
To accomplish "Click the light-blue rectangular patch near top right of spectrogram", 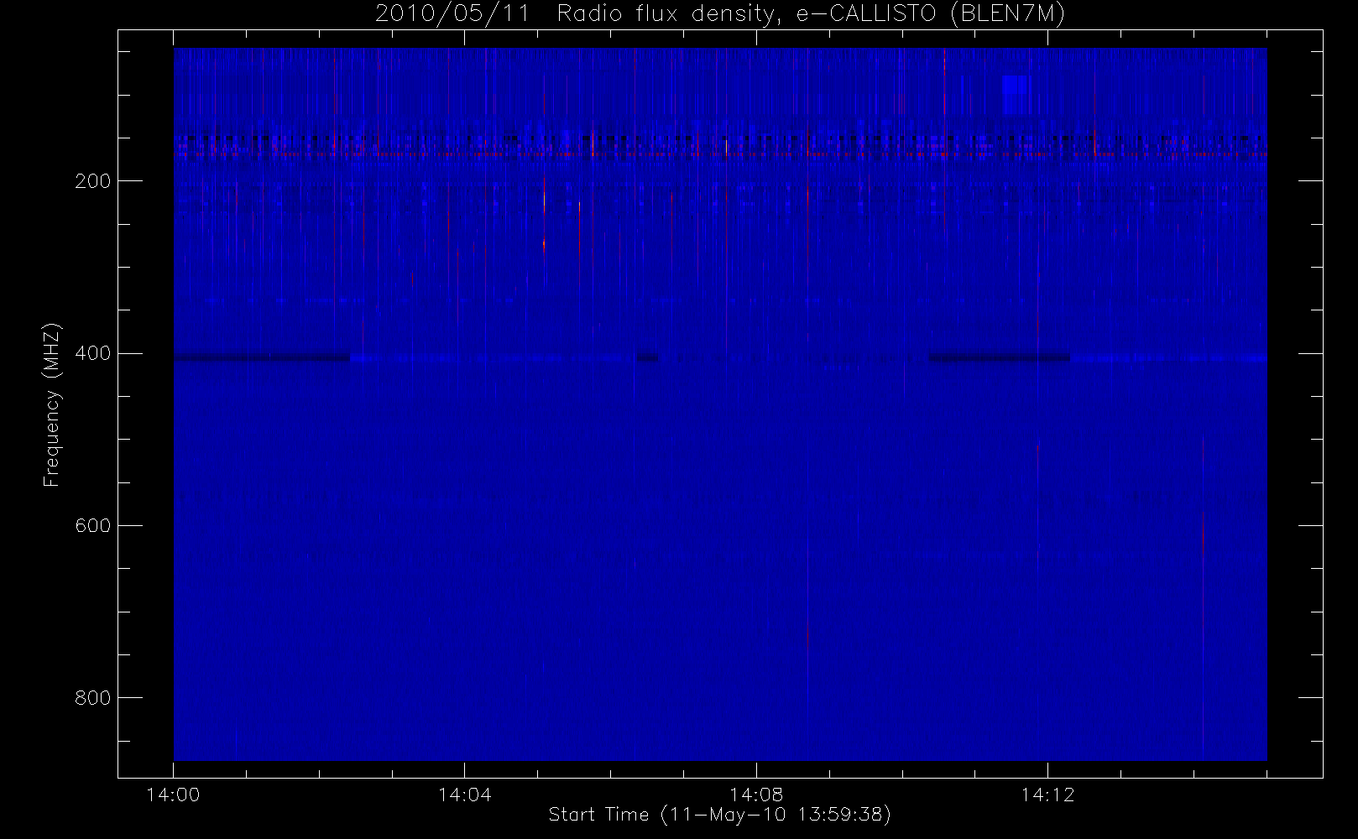I will [x=1016, y=95].
